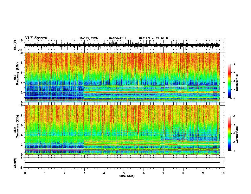Click time axis tick label "8"
Screen dimensions: 251x194
pyautogui.click(x=183, y=173)
